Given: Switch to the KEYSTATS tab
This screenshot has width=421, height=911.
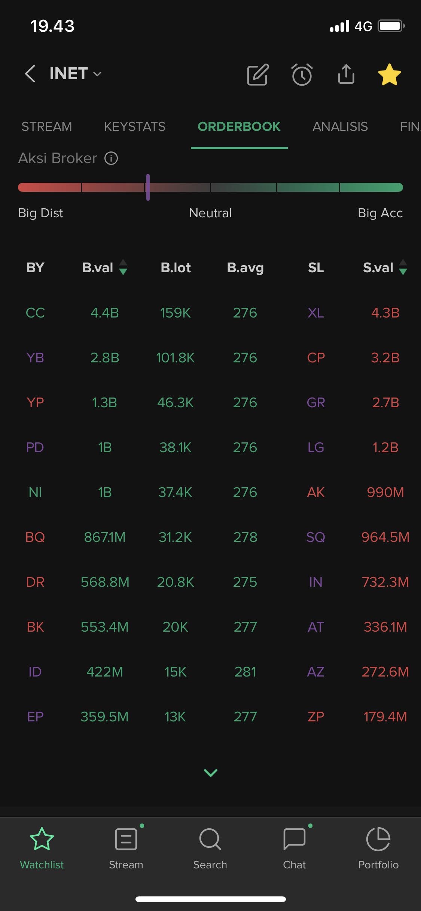Looking at the screenshot, I should tap(135, 127).
